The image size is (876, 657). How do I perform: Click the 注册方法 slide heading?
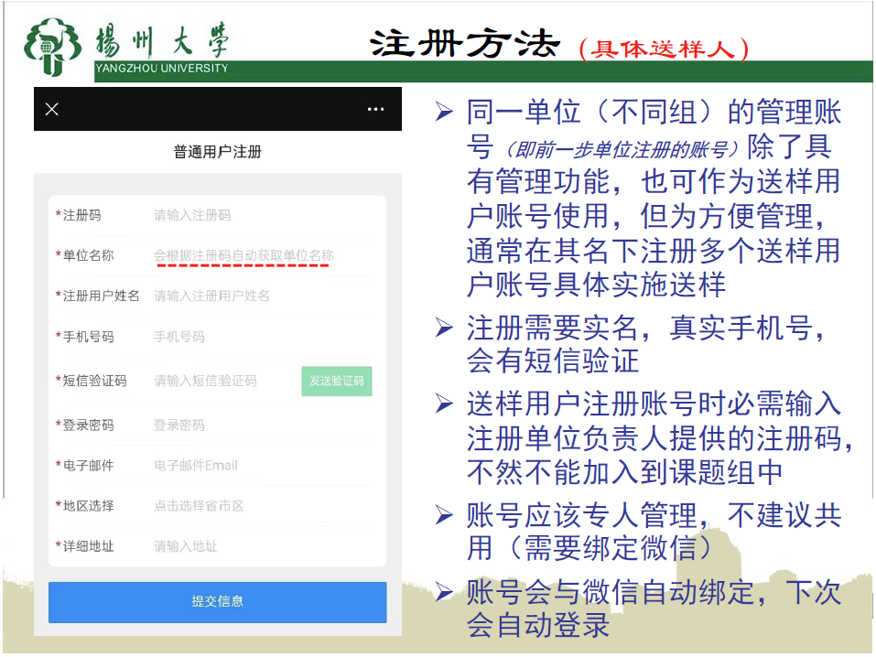point(464,43)
